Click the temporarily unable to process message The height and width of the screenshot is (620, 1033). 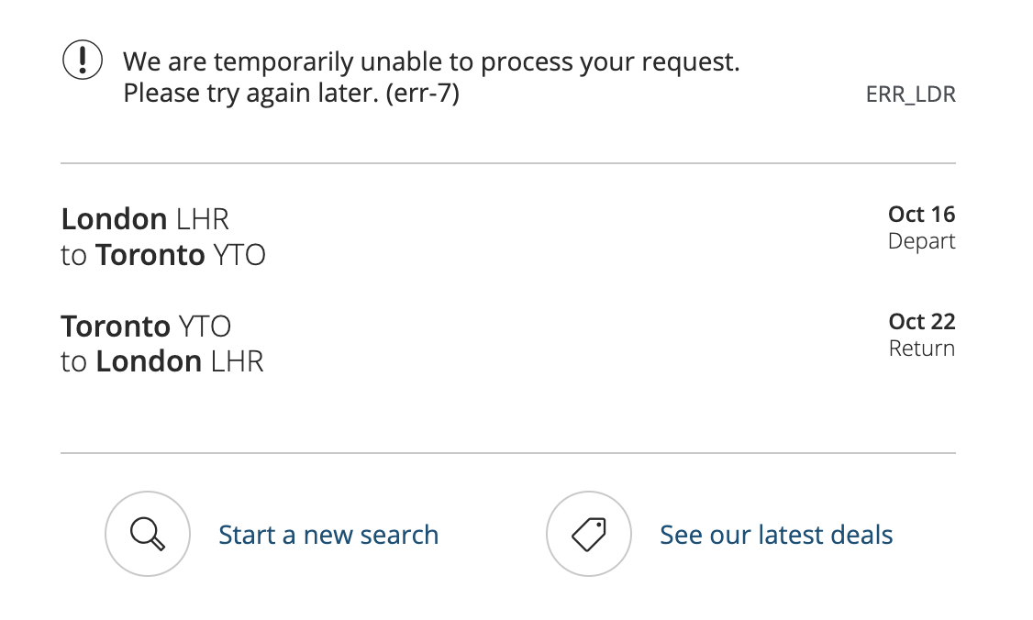[x=431, y=62]
